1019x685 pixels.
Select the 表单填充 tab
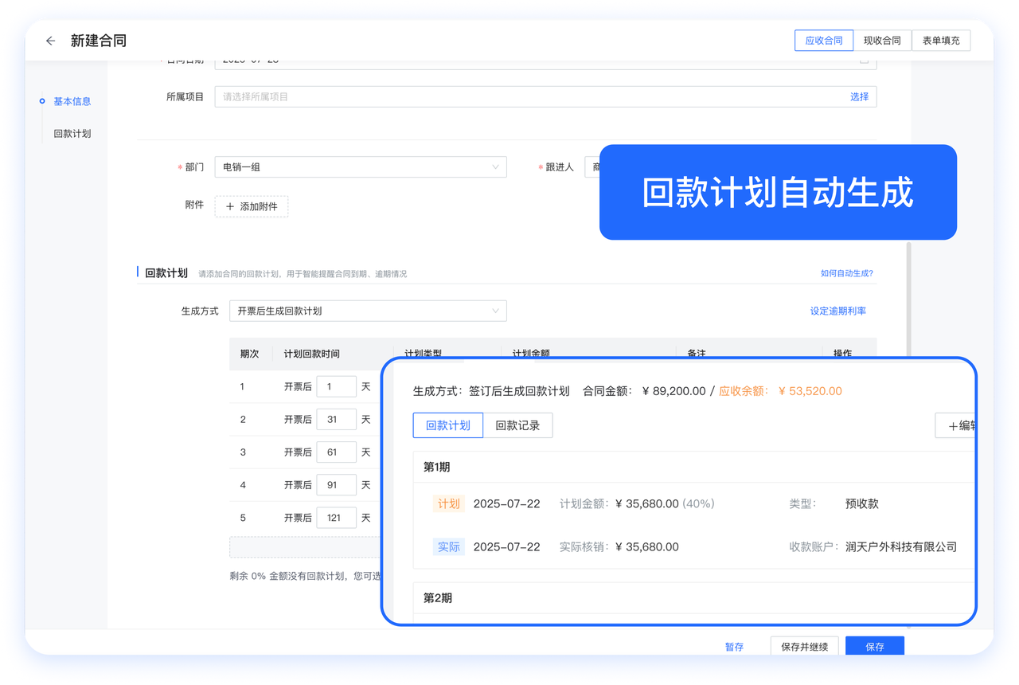(941, 41)
